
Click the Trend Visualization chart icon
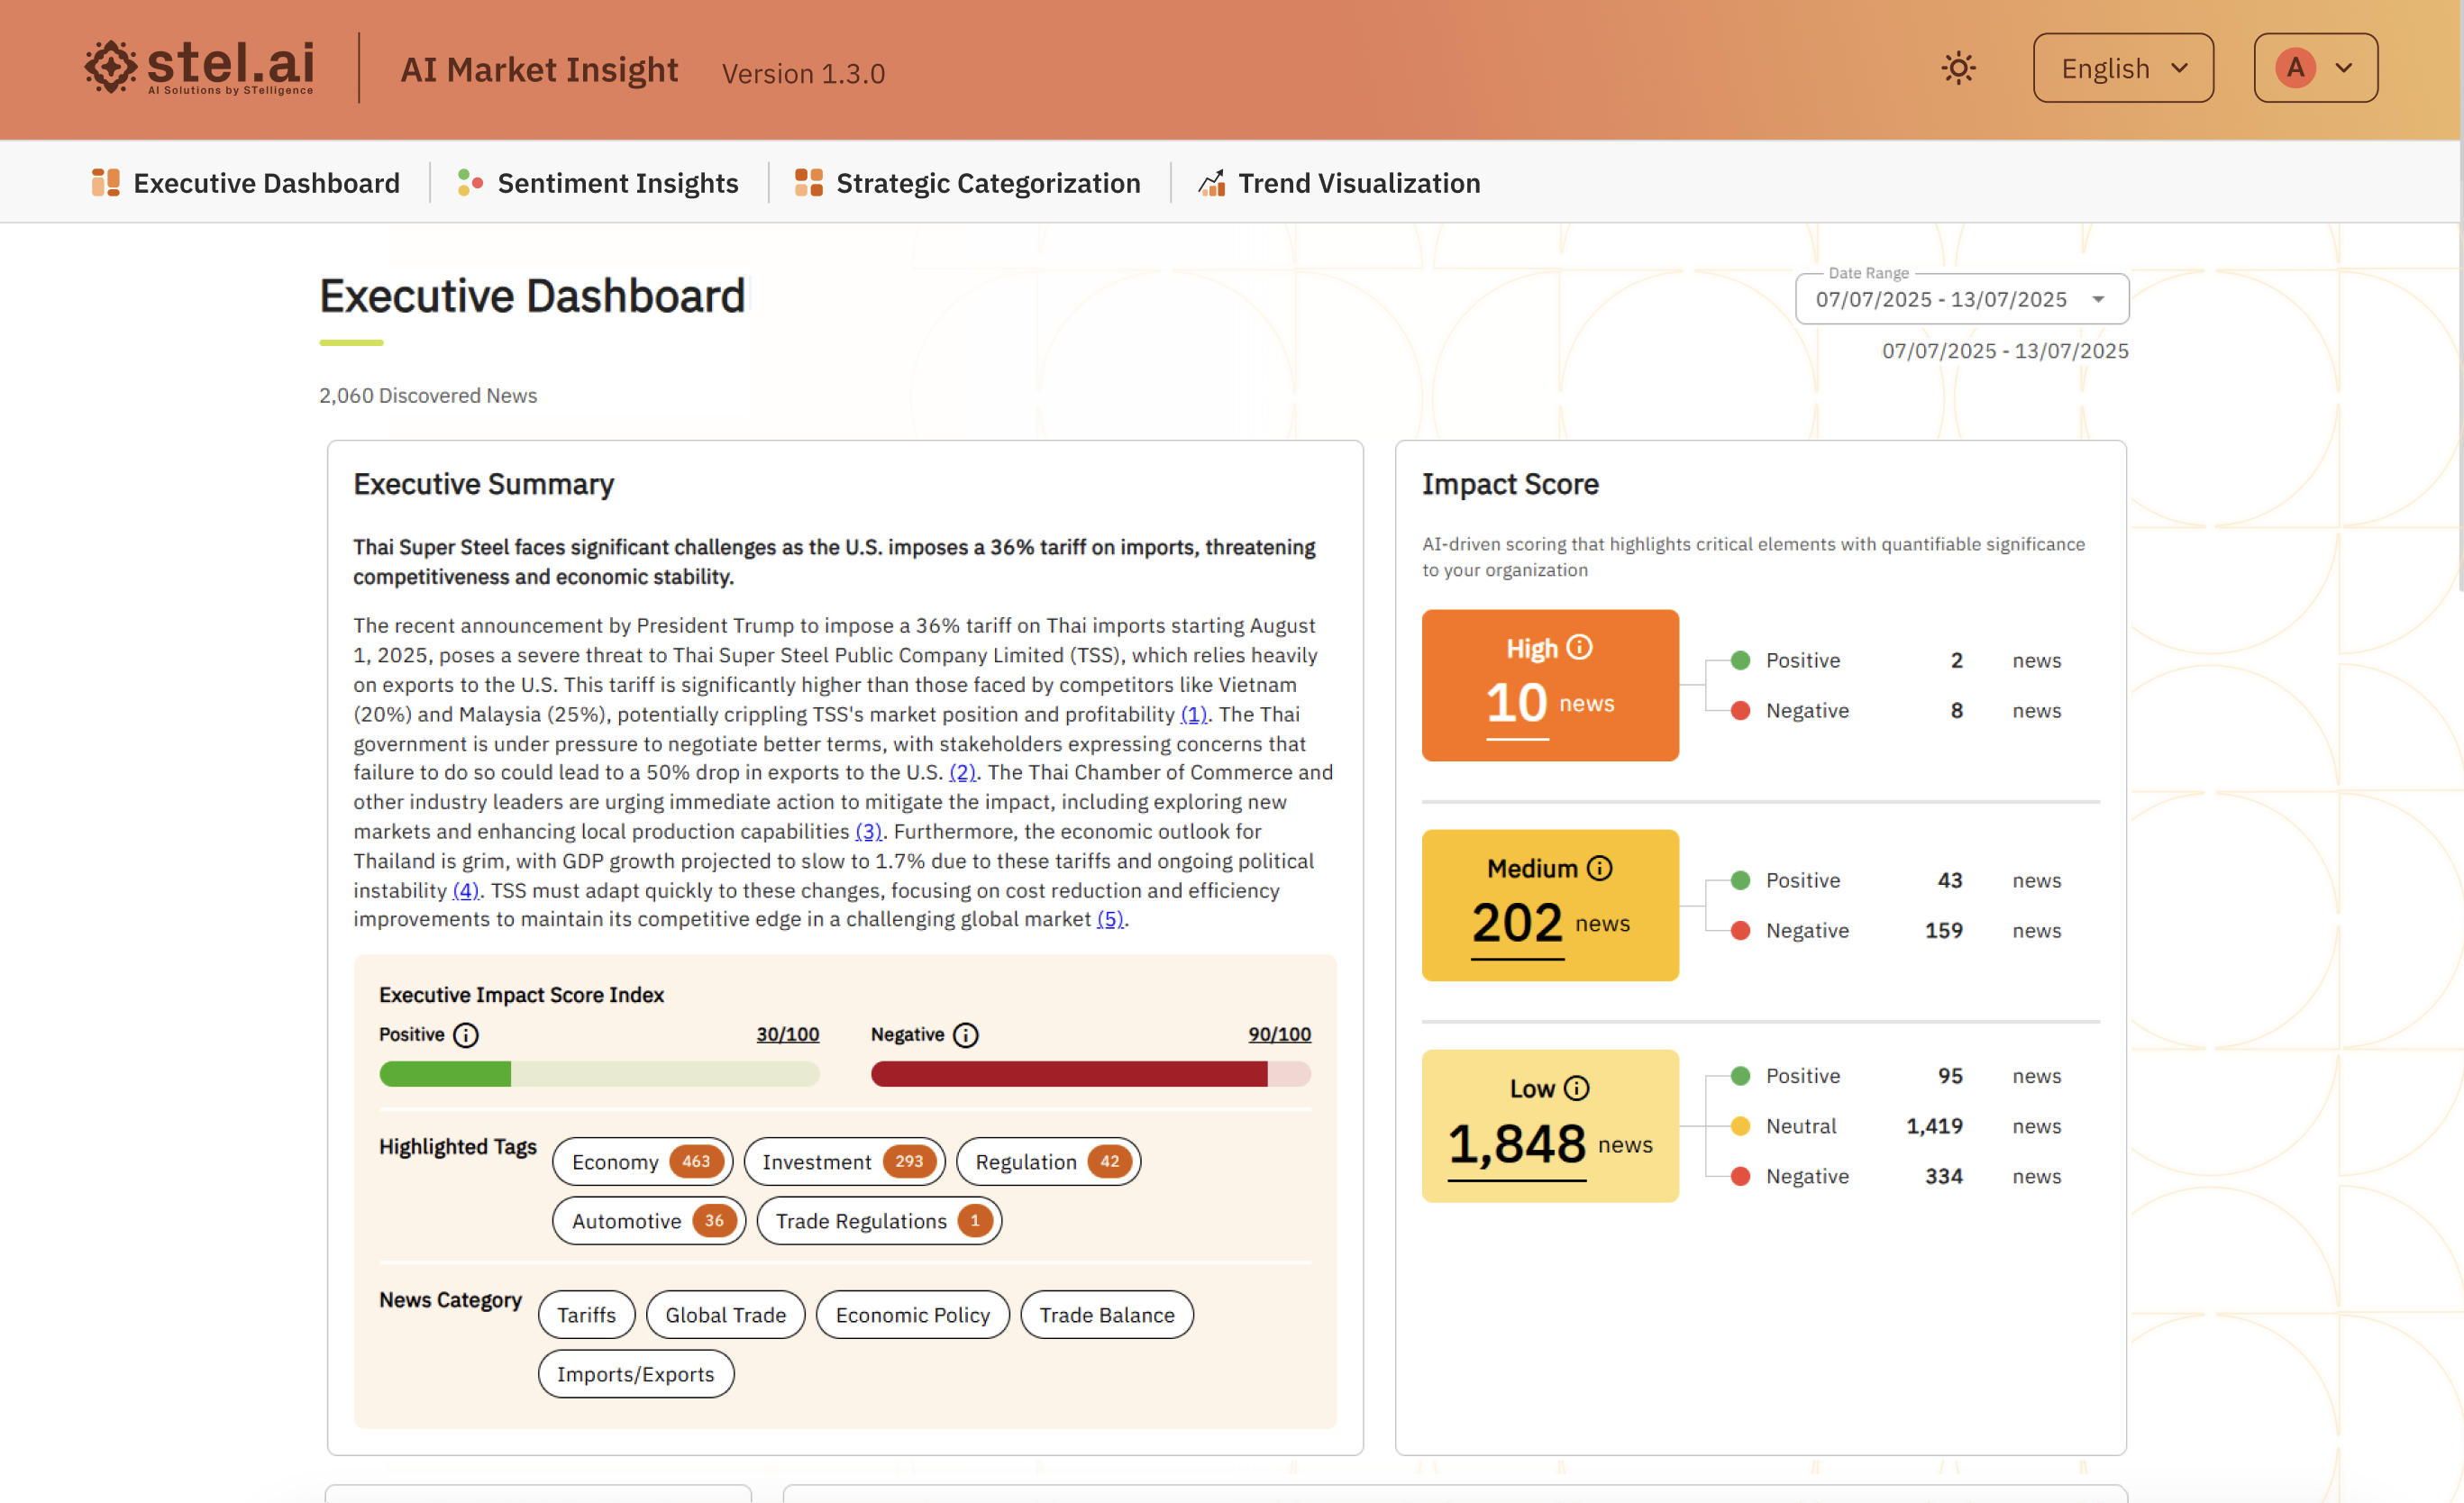[1212, 183]
